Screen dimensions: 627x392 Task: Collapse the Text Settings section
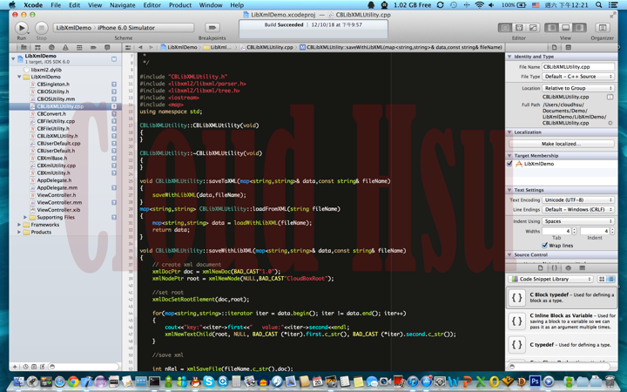tap(509, 190)
